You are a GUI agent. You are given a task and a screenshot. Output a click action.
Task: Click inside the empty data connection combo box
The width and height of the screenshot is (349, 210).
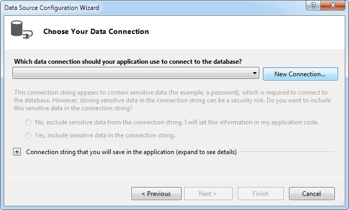click(130, 74)
